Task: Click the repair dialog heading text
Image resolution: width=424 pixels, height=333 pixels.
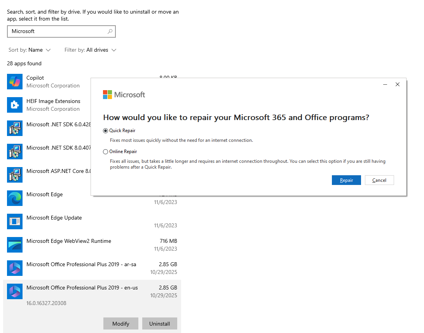Action: pos(236,118)
